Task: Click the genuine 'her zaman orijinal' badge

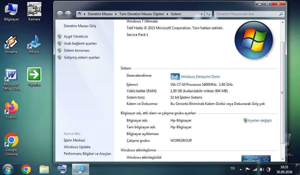Action: pos(256,158)
